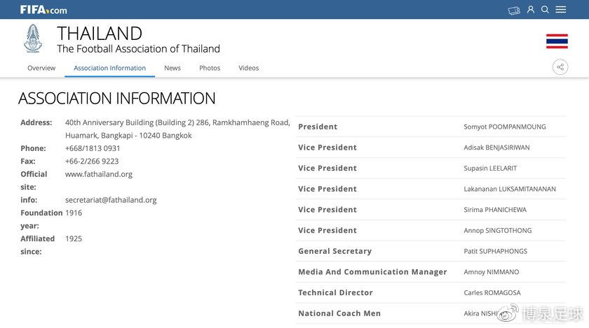Click President name Somyot POOMPANMOUNG
Viewport: 589px width, 328px height.
click(x=505, y=127)
